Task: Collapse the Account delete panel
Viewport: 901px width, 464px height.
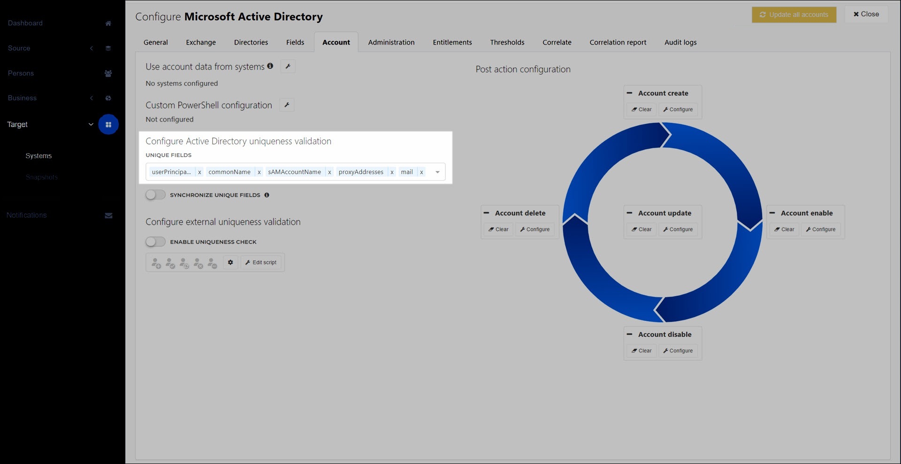Action: coord(486,213)
